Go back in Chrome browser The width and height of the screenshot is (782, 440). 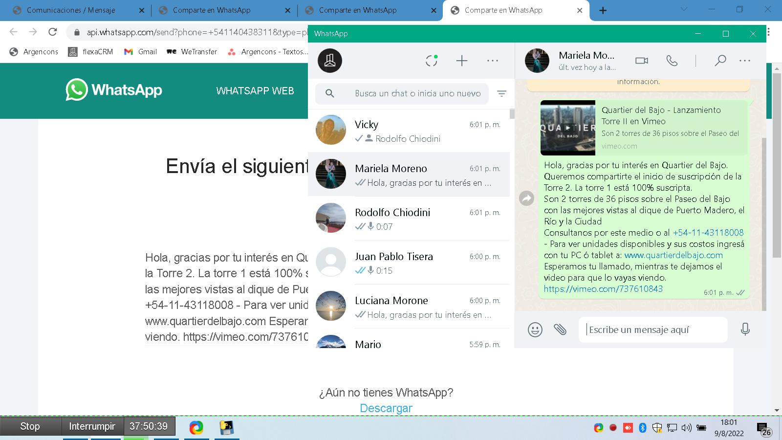tap(13, 32)
